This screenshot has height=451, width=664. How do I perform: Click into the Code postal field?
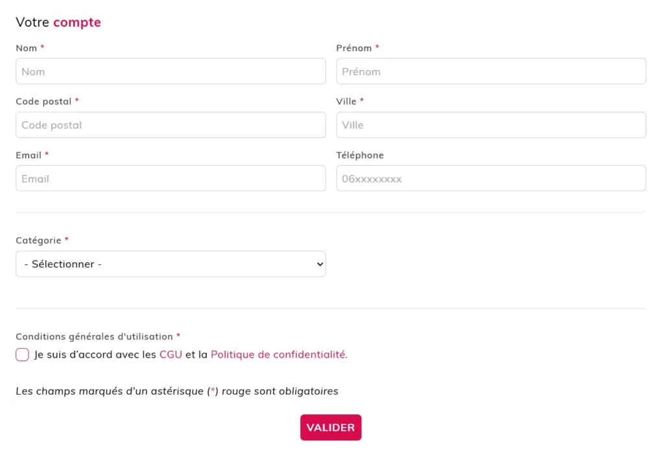pyautogui.click(x=171, y=125)
